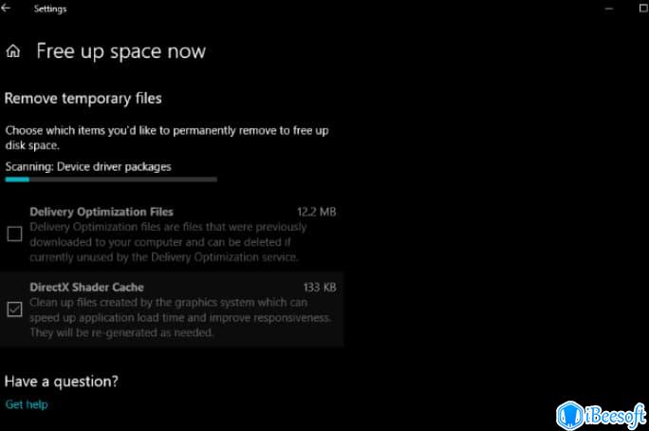Minimize the Settings window

point(609,9)
